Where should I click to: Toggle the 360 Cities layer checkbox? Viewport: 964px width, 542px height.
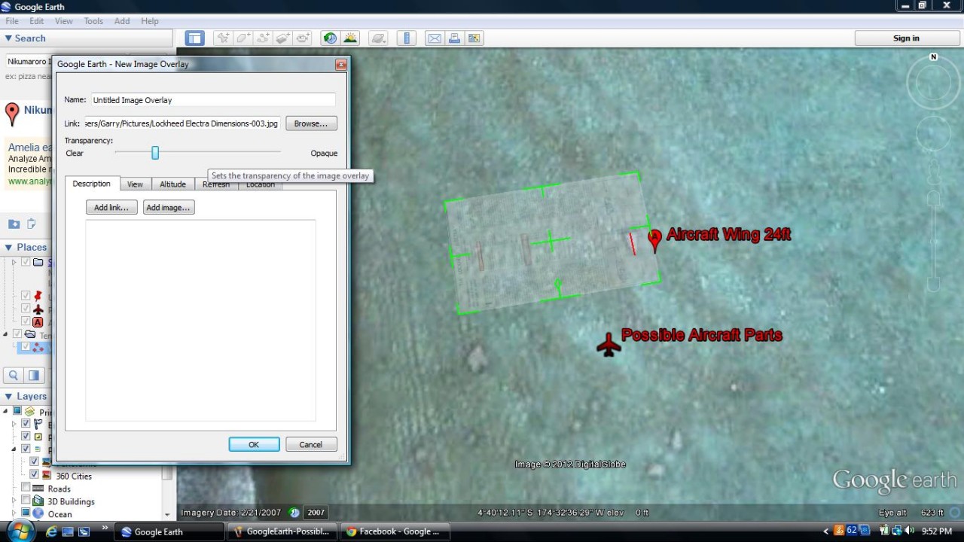[34, 475]
